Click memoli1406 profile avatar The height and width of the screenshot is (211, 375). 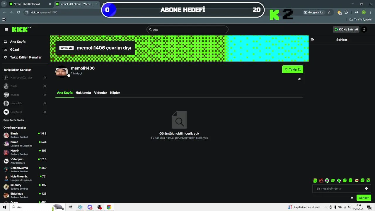point(62,72)
